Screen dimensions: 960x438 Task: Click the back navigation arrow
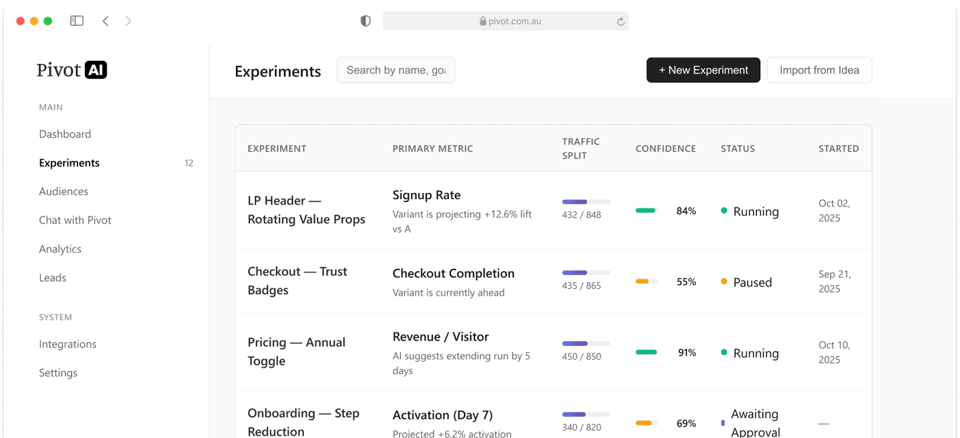pyautogui.click(x=105, y=21)
